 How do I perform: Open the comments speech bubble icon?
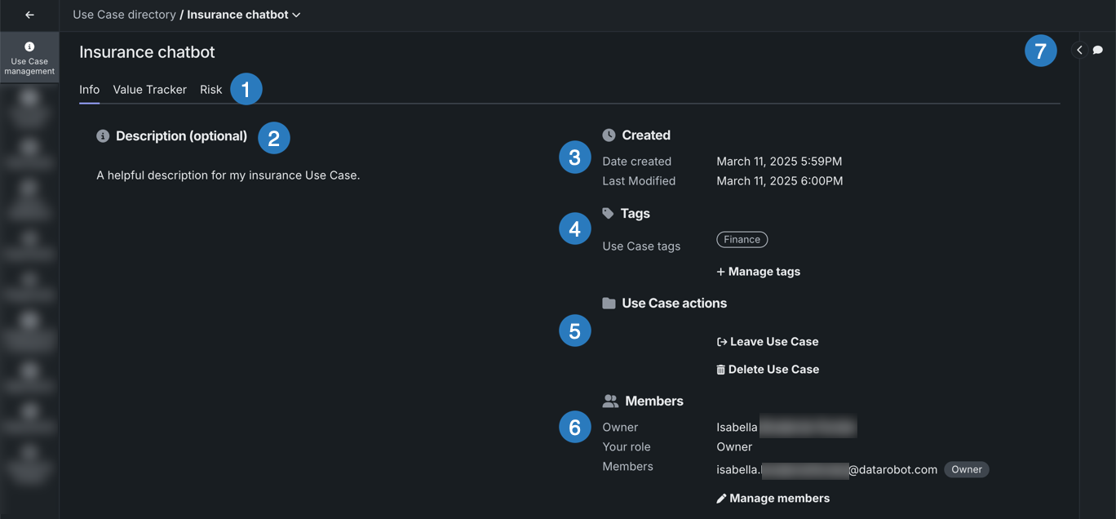pyautogui.click(x=1098, y=51)
